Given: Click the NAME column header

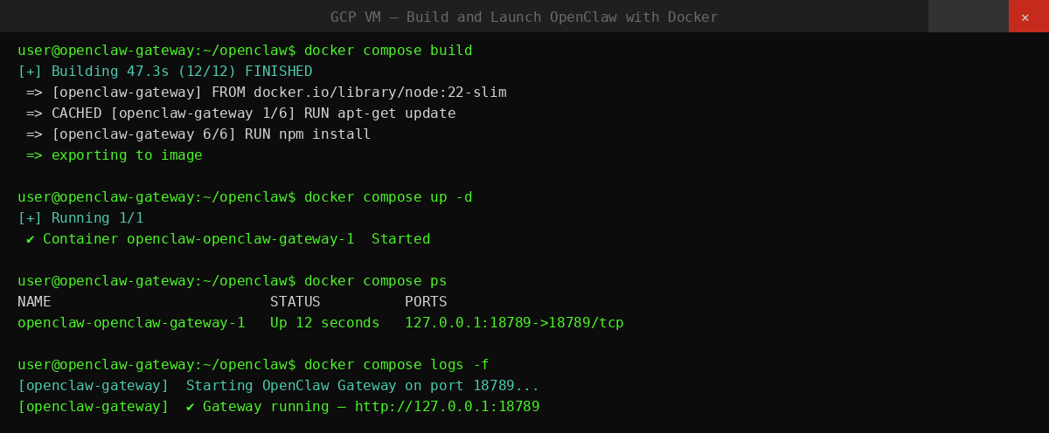Looking at the screenshot, I should pyautogui.click(x=34, y=302).
